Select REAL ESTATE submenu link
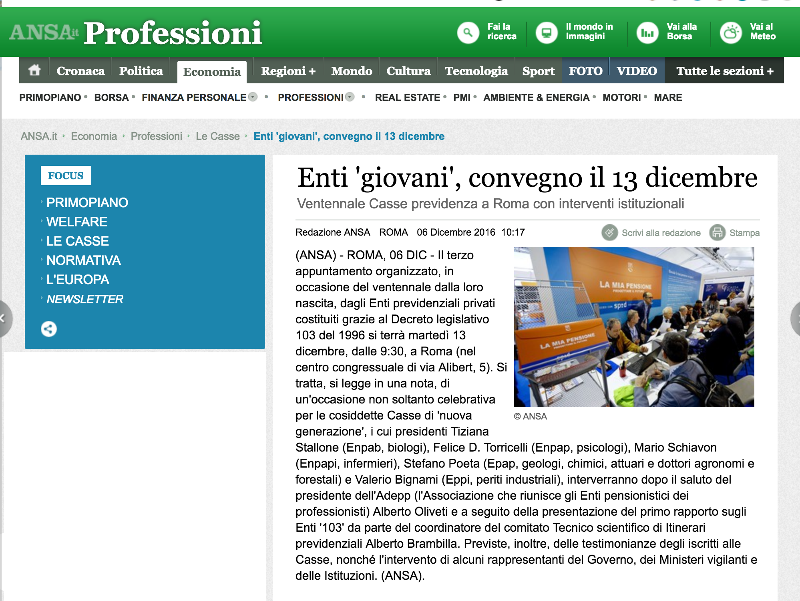This screenshot has width=800, height=601. tap(407, 97)
